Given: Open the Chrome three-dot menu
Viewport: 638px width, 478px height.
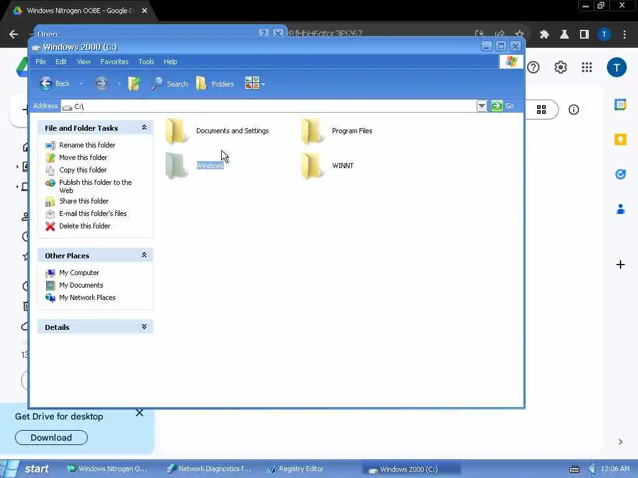Looking at the screenshot, I should tap(624, 35).
